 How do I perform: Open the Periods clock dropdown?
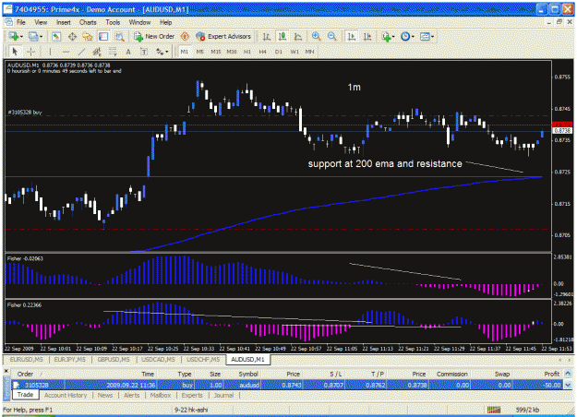[407, 36]
